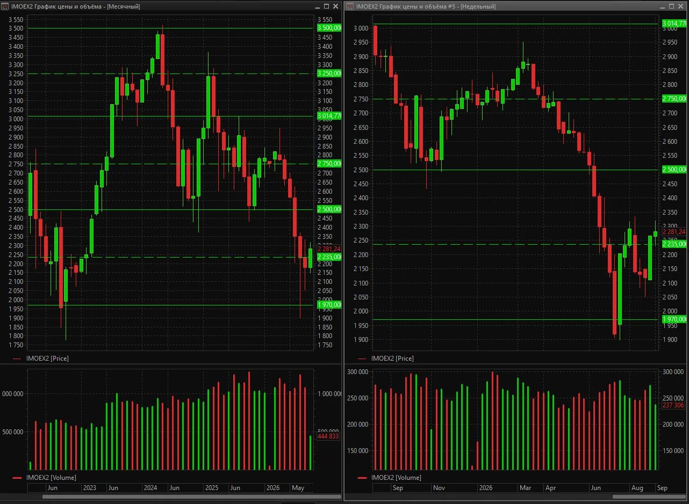Viewport: 689px width, 504px height.
Task: Click 2 235,00 level label in monthly chart
Action: click(x=329, y=257)
